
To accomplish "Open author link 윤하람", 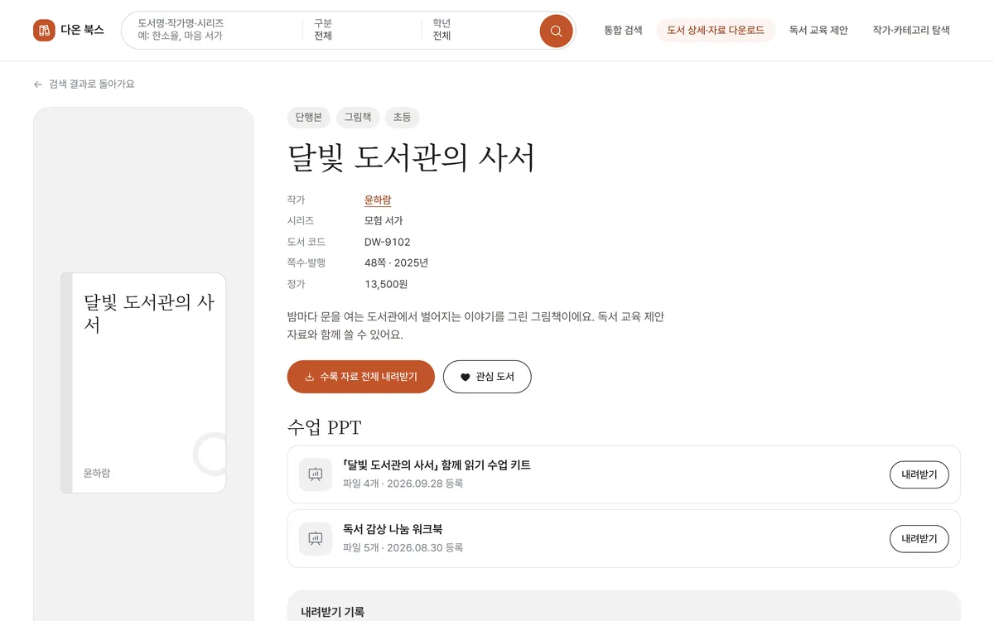I will click(x=378, y=200).
